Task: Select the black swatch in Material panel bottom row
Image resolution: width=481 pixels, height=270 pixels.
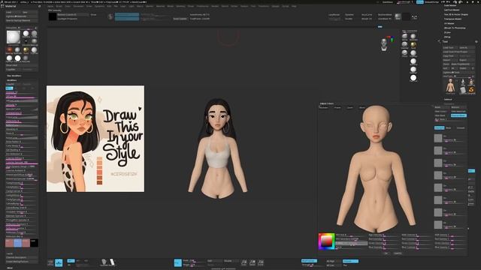Action: point(34,243)
